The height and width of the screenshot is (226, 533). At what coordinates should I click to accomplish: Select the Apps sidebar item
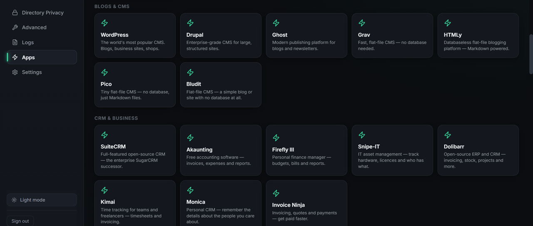tap(42, 58)
